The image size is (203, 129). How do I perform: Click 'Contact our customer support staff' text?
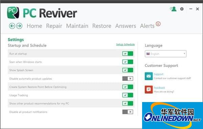172,78
